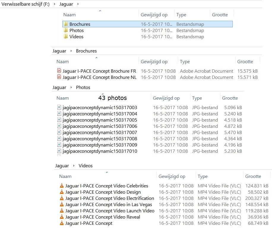The image size is (272, 234).
Task: Expand breadcrumb arrow between Jaguar and Photos
Action: point(71,87)
